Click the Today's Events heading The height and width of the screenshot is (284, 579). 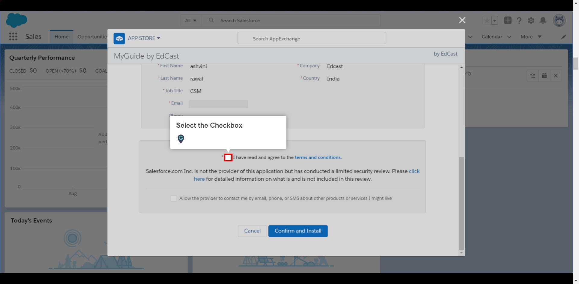click(x=31, y=220)
